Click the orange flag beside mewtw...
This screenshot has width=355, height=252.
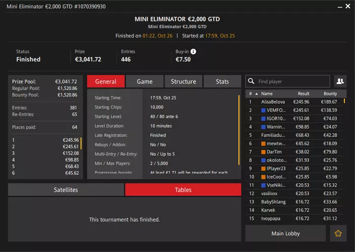click(263, 143)
